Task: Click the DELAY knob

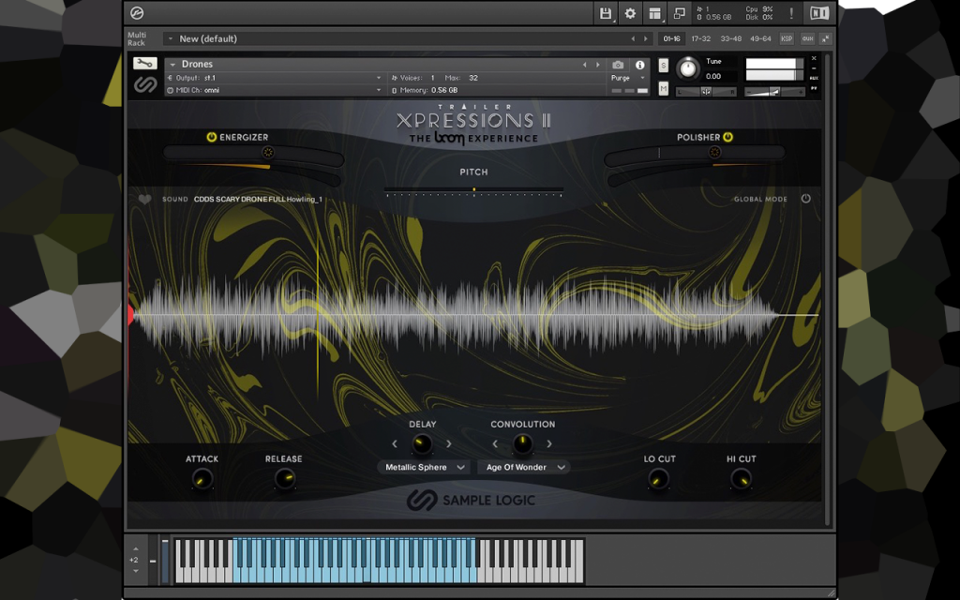Action: pyautogui.click(x=422, y=443)
